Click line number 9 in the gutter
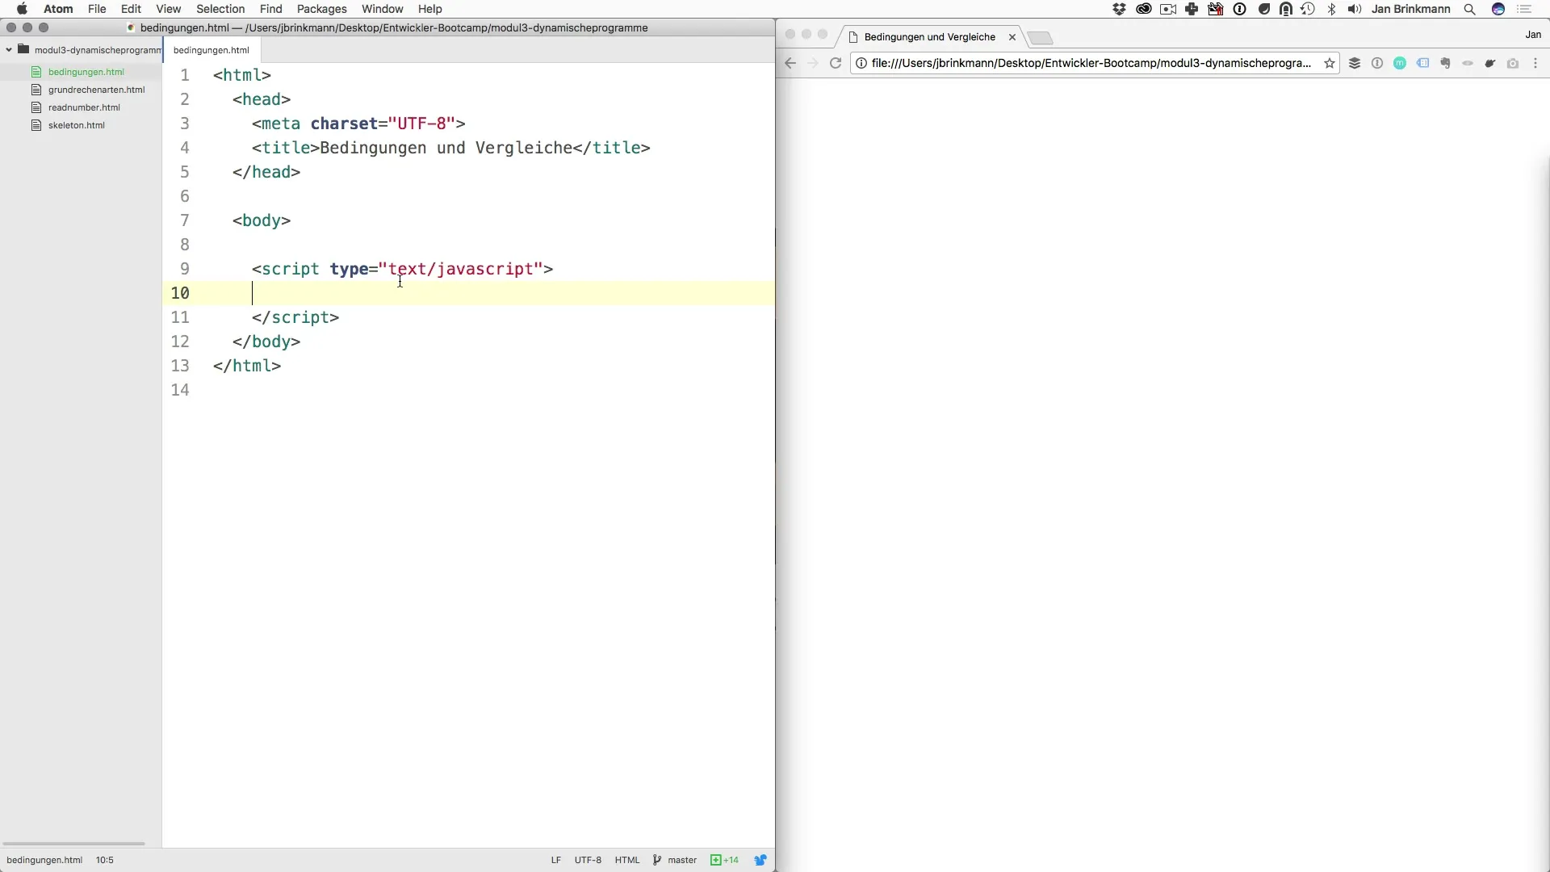The width and height of the screenshot is (1550, 872). 185,269
